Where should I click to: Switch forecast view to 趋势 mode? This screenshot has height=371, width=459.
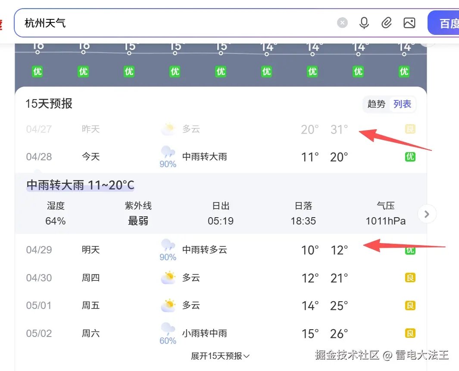point(376,104)
